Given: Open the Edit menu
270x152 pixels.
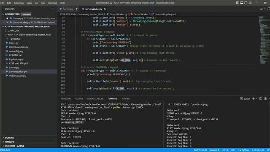Looking at the screenshot, I should click(x=9, y=3).
